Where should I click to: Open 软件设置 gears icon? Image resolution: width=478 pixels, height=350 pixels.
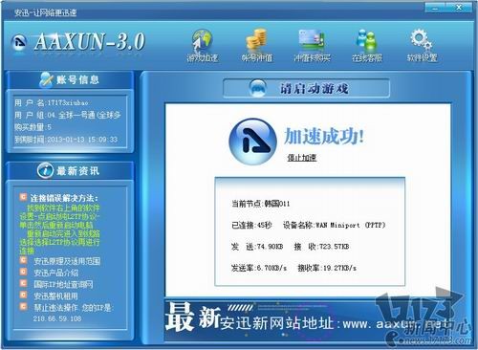coord(422,40)
